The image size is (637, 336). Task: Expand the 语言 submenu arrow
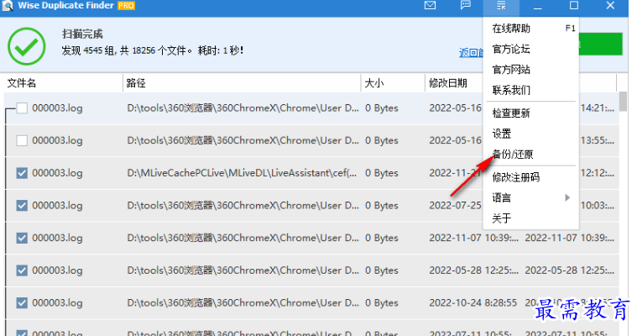(567, 197)
